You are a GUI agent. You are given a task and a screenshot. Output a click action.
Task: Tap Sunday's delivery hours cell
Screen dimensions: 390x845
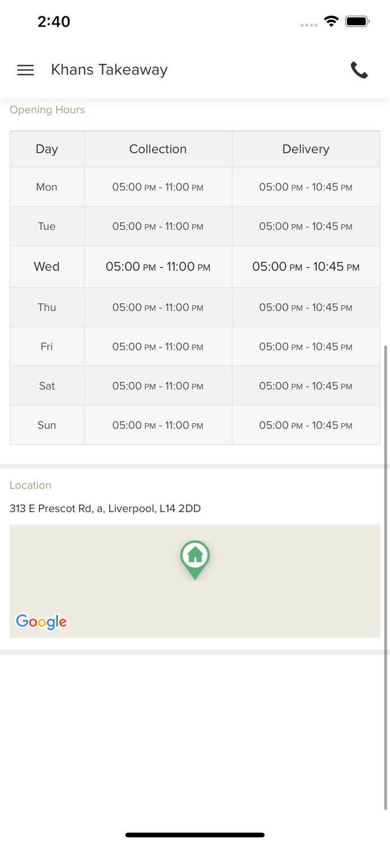tap(306, 425)
